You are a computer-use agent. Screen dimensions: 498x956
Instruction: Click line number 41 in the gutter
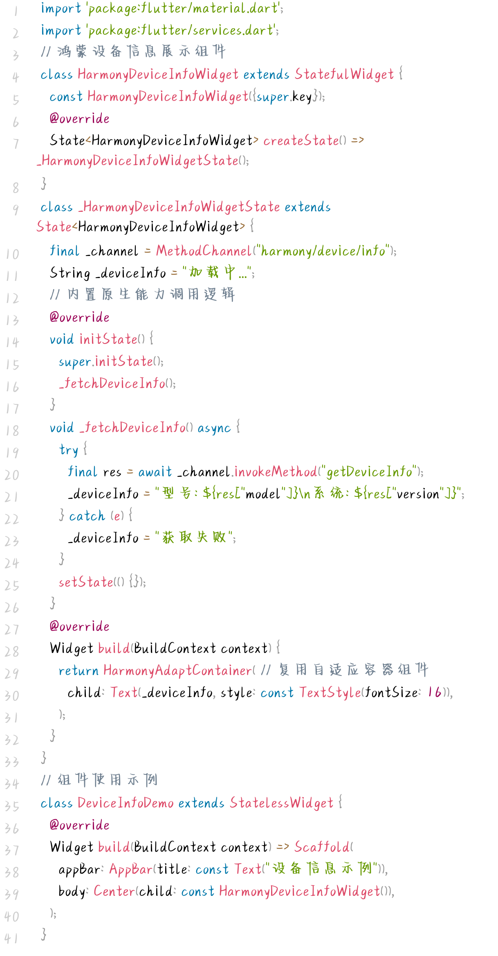(x=12, y=939)
